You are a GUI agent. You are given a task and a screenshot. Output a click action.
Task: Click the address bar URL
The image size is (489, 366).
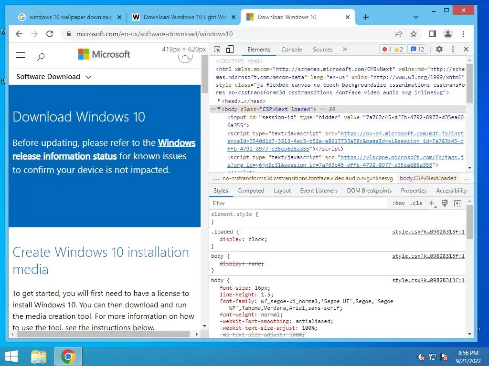click(x=154, y=34)
